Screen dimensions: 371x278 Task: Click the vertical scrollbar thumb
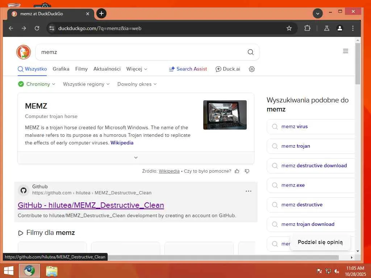[x=358, y=63]
